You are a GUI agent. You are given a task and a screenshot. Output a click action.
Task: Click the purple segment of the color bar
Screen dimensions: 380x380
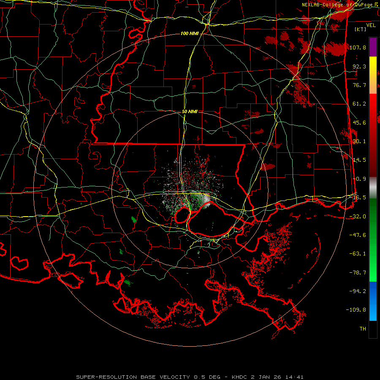click(x=373, y=47)
